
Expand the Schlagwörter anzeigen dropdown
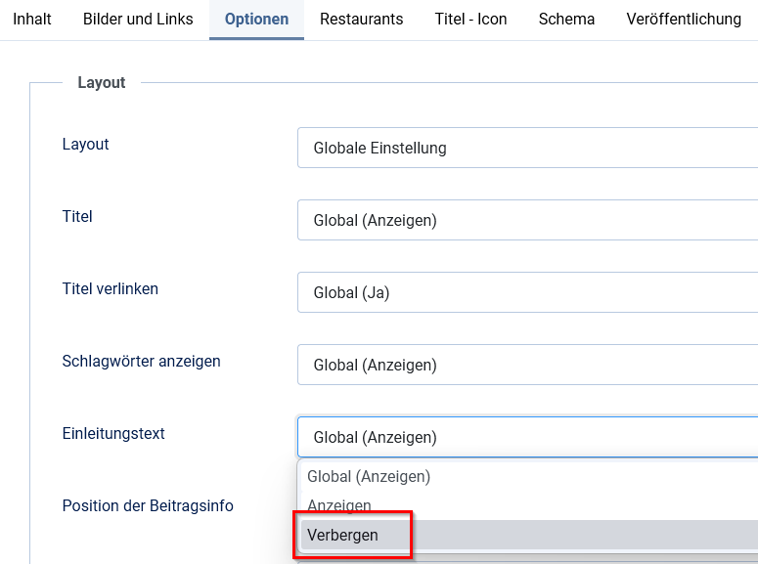pos(527,366)
